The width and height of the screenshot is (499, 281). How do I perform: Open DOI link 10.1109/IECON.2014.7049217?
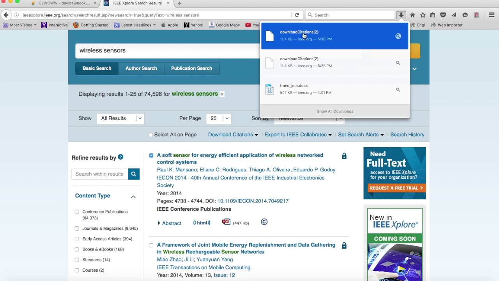coord(253,201)
